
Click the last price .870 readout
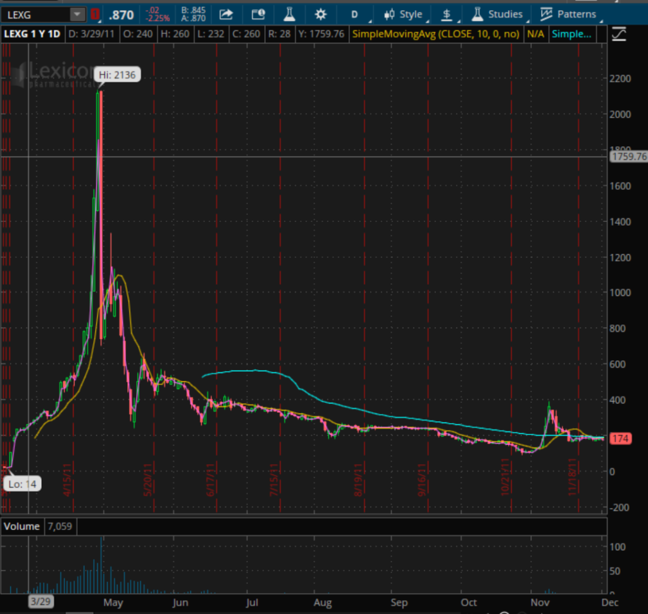pyautogui.click(x=121, y=15)
